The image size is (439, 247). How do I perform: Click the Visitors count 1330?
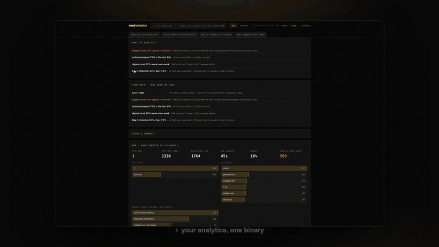(166, 156)
